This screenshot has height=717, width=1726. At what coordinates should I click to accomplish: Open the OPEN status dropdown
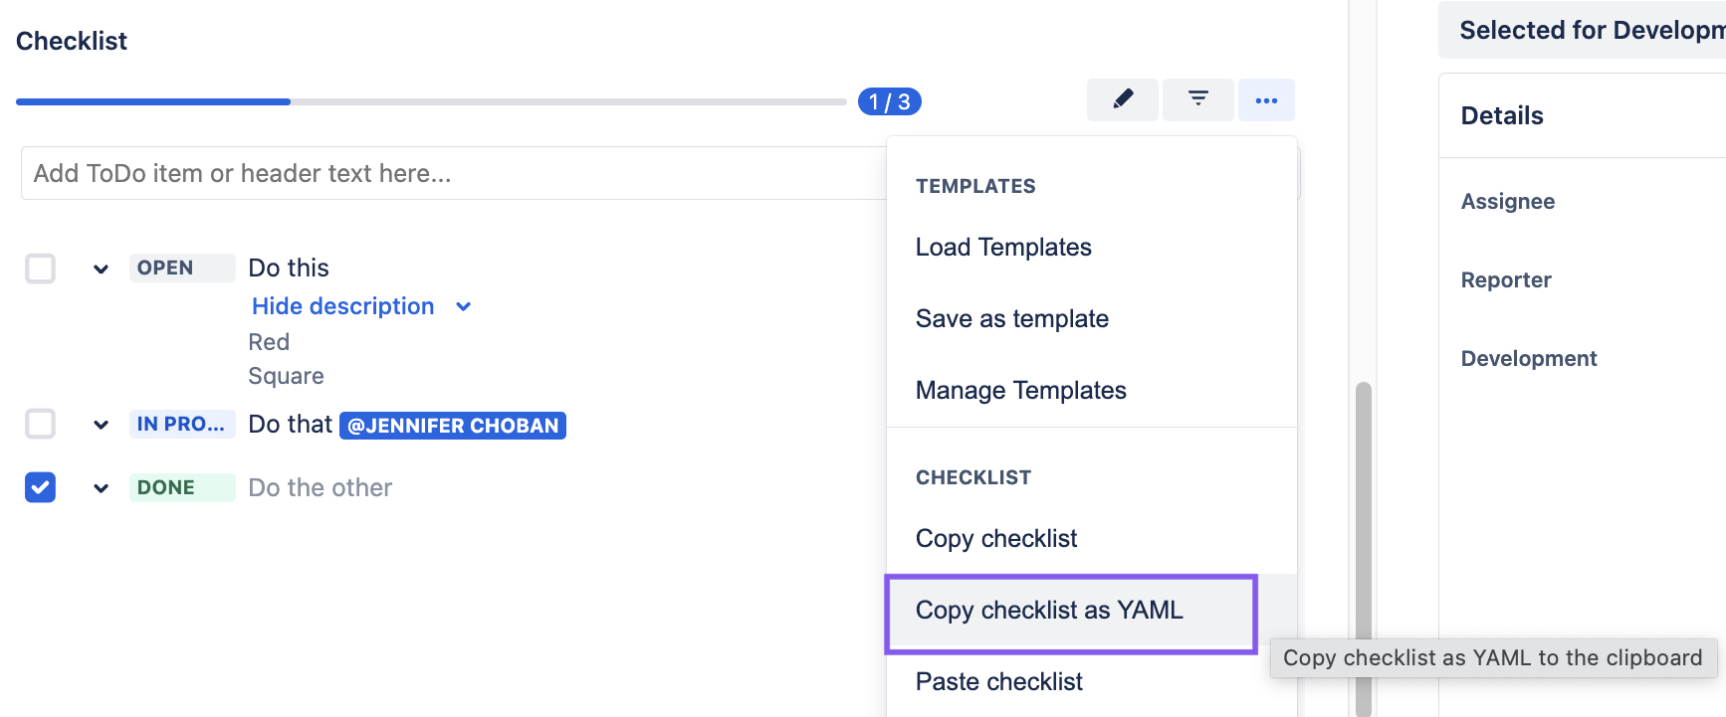(182, 267)
